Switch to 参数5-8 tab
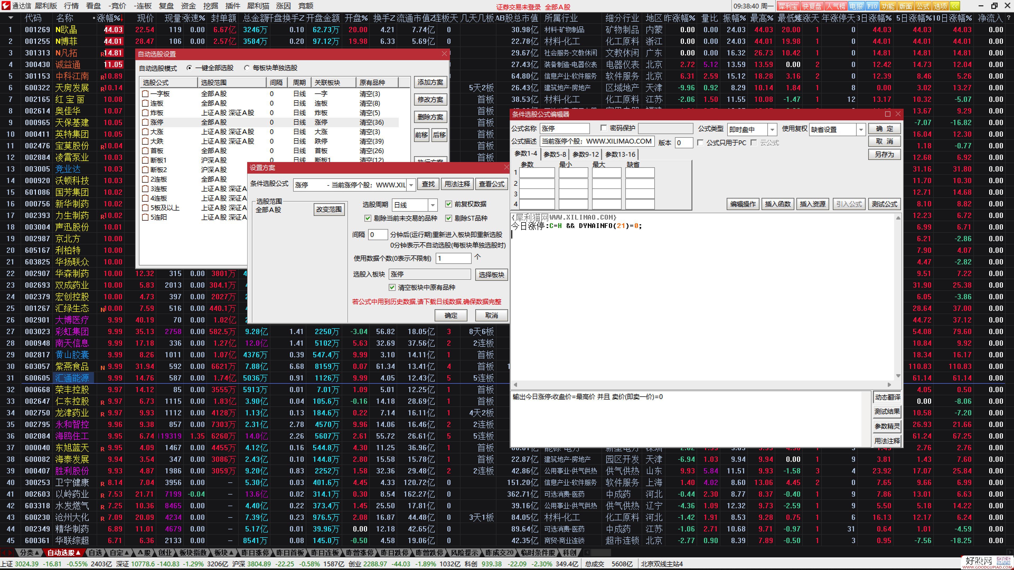Image resolution: width=1014 pixels, height=570 pixels. coord(555,154)
